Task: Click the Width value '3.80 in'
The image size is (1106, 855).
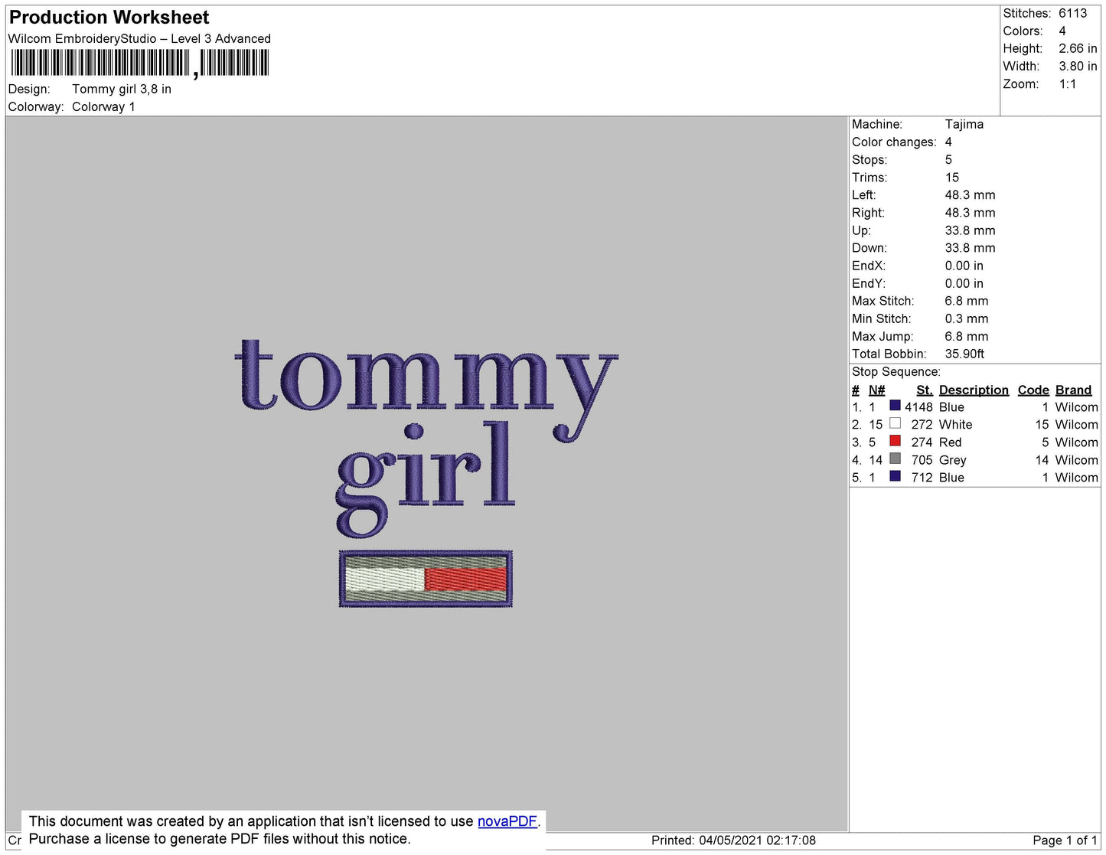Action: (1078, 66)
